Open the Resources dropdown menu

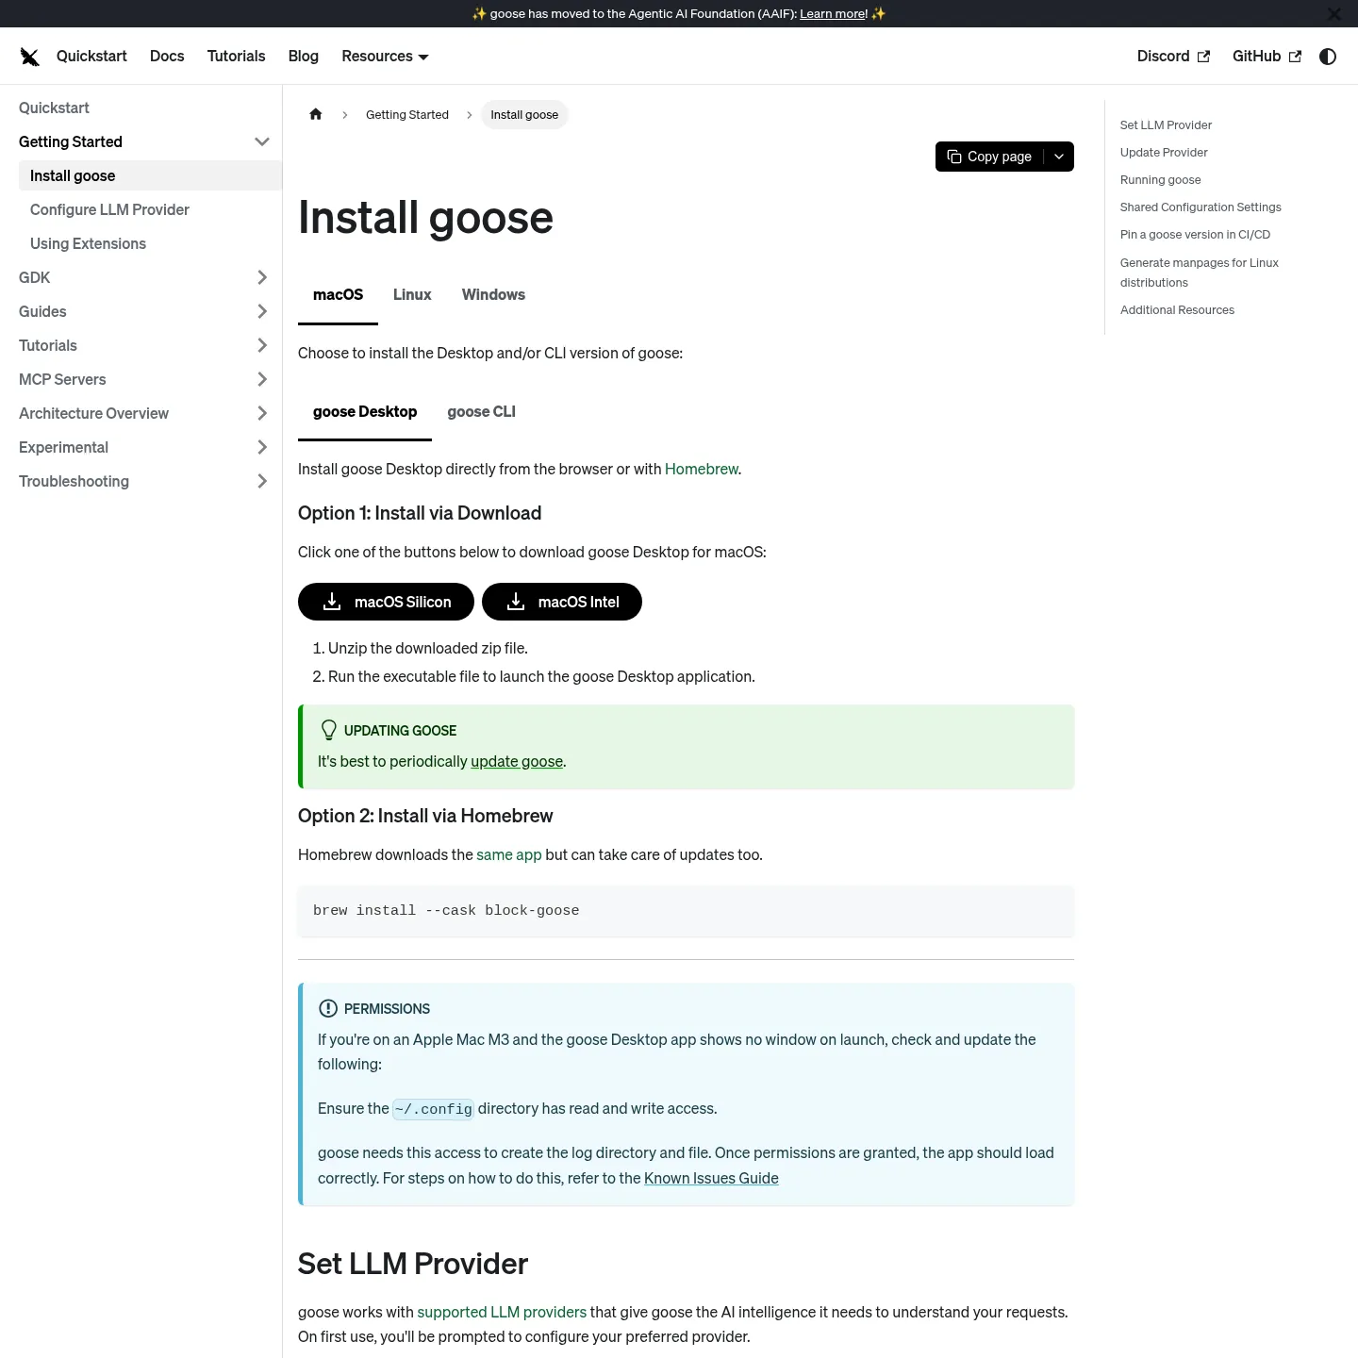pos(385,57)
